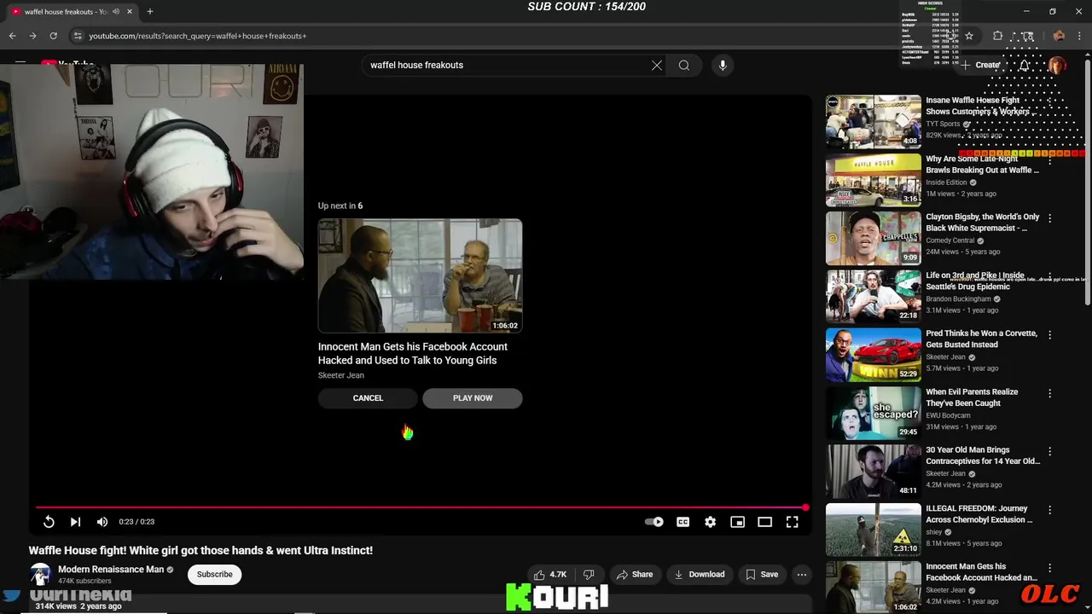Mute the video volume icon
Image resolution: width=1092 pixels, height=614 pixels.
102,522
